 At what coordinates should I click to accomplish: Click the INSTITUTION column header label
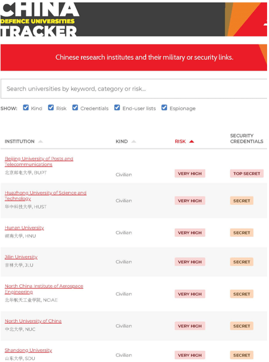[x=20, y=141]
